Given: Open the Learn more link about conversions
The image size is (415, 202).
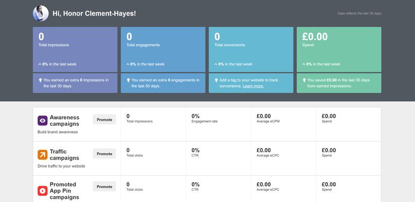Looking at the screenshot, I should pos(253,86).
